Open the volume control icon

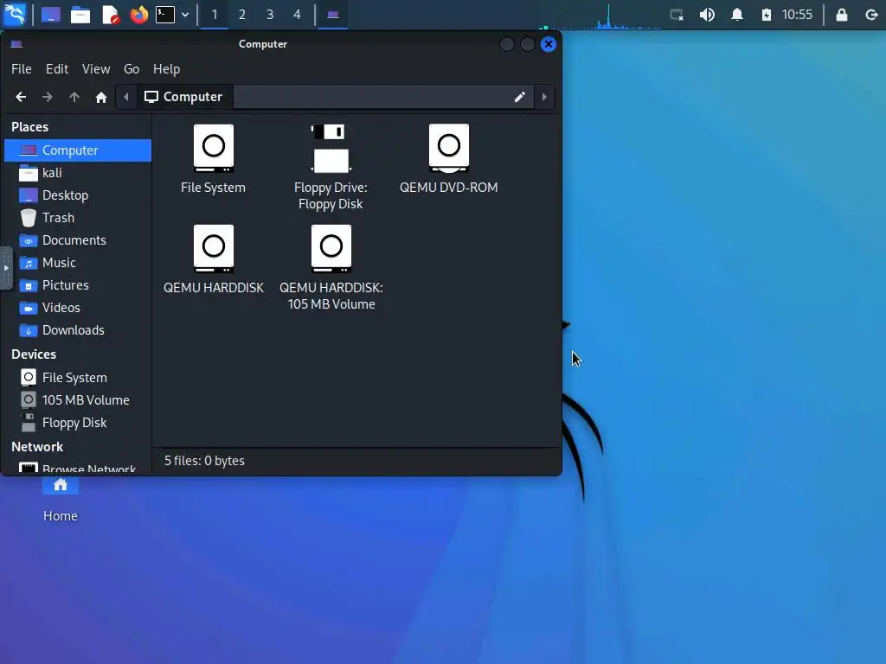(x=707, y=15)
